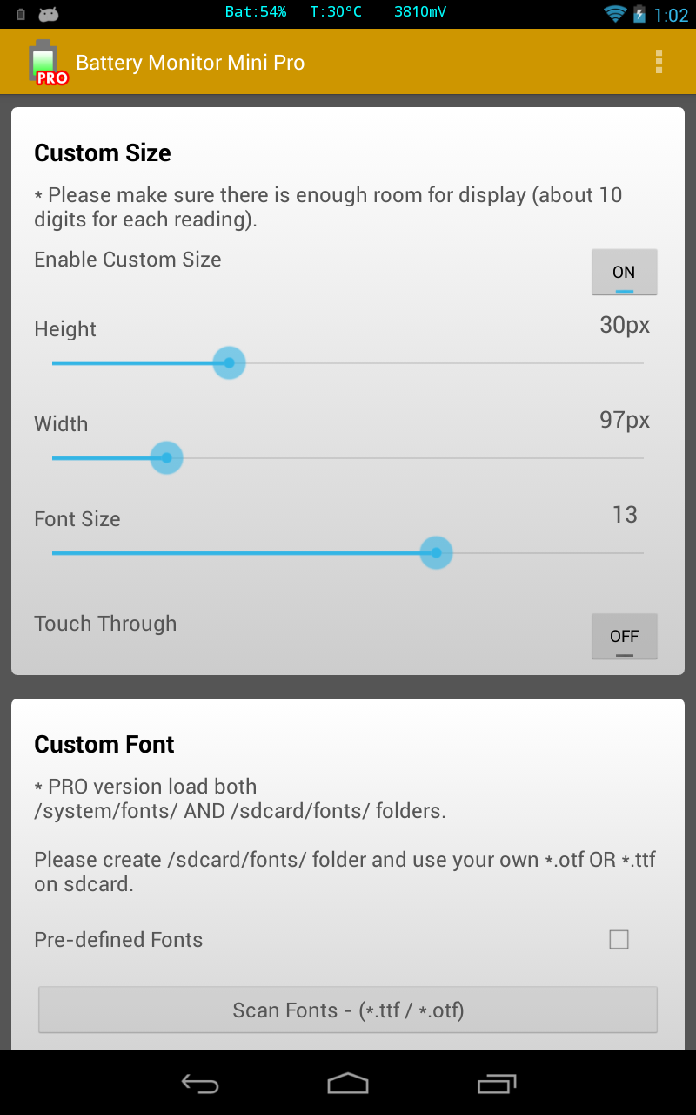Turn off the Enable Custom Size toggle
This screenshot has width=696, height=1115.
[624, 273]
